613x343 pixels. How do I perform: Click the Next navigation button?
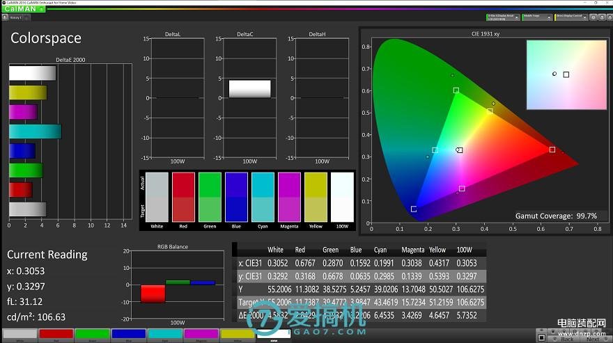[x=593, y=338]
